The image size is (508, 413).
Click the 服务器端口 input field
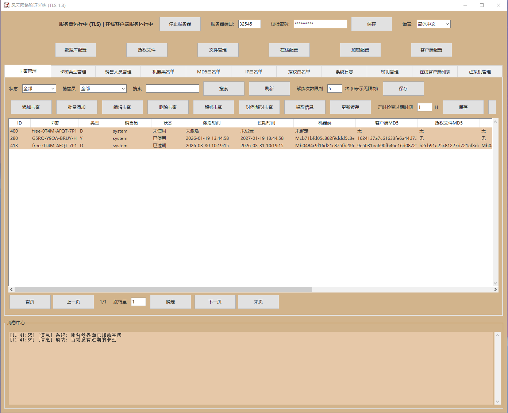[249, 24]
